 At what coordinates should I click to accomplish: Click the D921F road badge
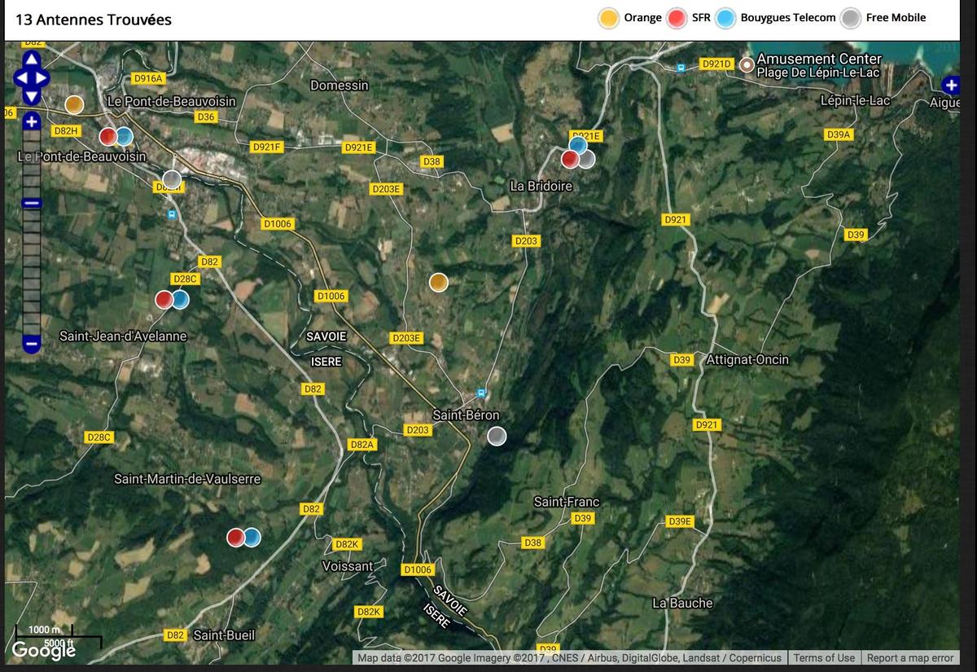(x=266, y=147)
